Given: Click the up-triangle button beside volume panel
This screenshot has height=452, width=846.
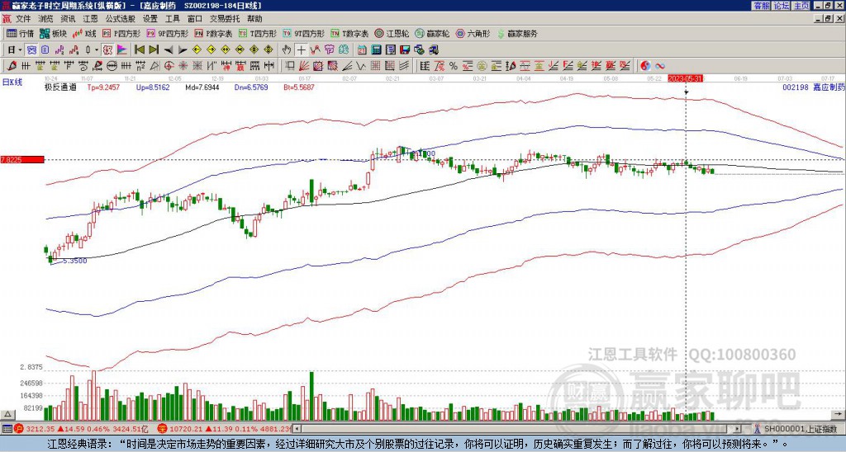Looking at the screenshot, I should coord(7,414).
